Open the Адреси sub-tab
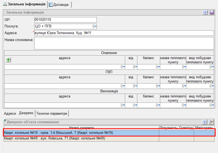Screen dimensions: 218x153 10,113
